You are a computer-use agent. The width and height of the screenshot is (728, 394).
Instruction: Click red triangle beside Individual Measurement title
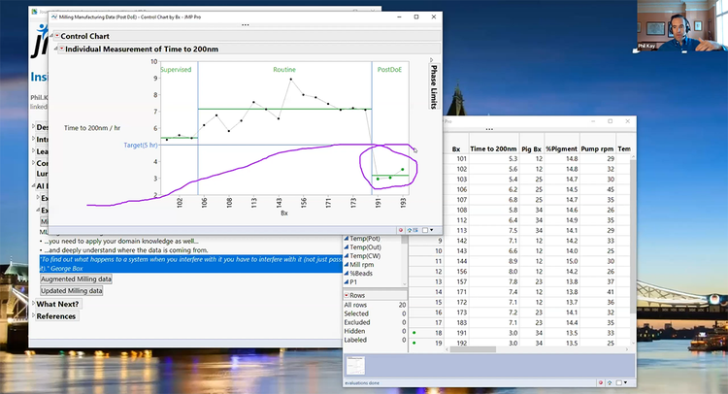[61, 49]
